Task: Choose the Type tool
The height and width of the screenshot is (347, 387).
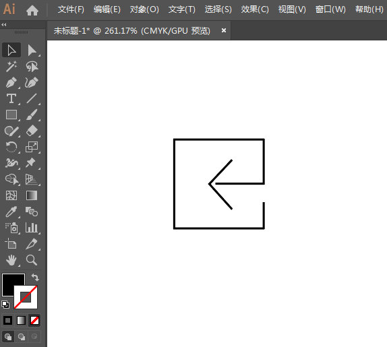Action: tap(11, 98)
